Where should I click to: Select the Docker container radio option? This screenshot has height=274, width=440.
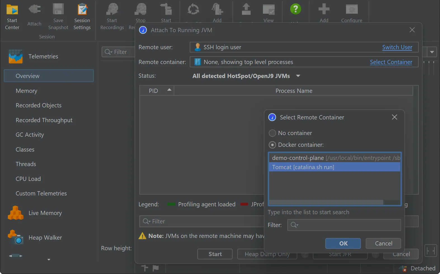point(272,145)
